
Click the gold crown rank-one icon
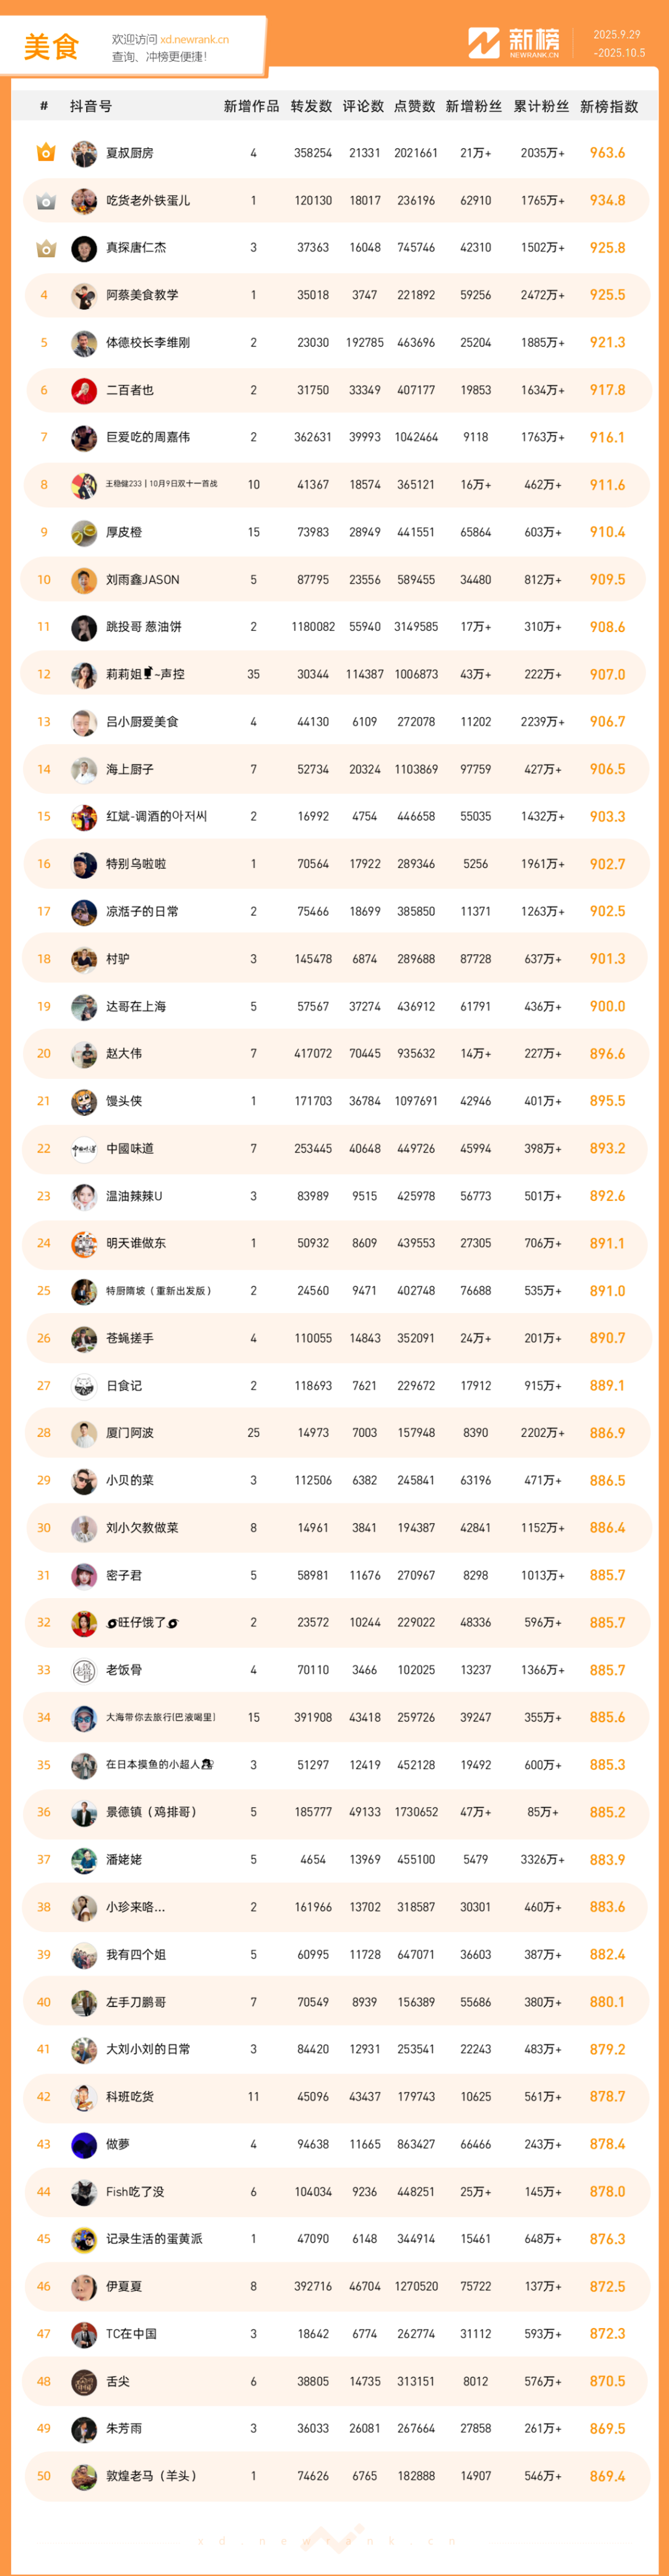coord(45,153)
